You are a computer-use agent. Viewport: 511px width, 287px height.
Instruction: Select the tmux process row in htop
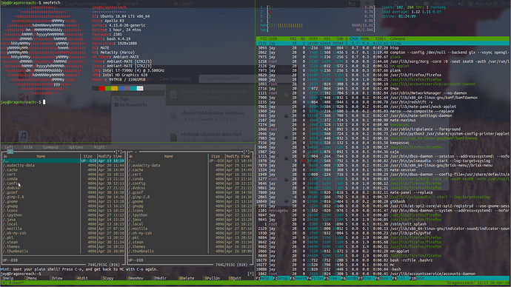[383, 89]
